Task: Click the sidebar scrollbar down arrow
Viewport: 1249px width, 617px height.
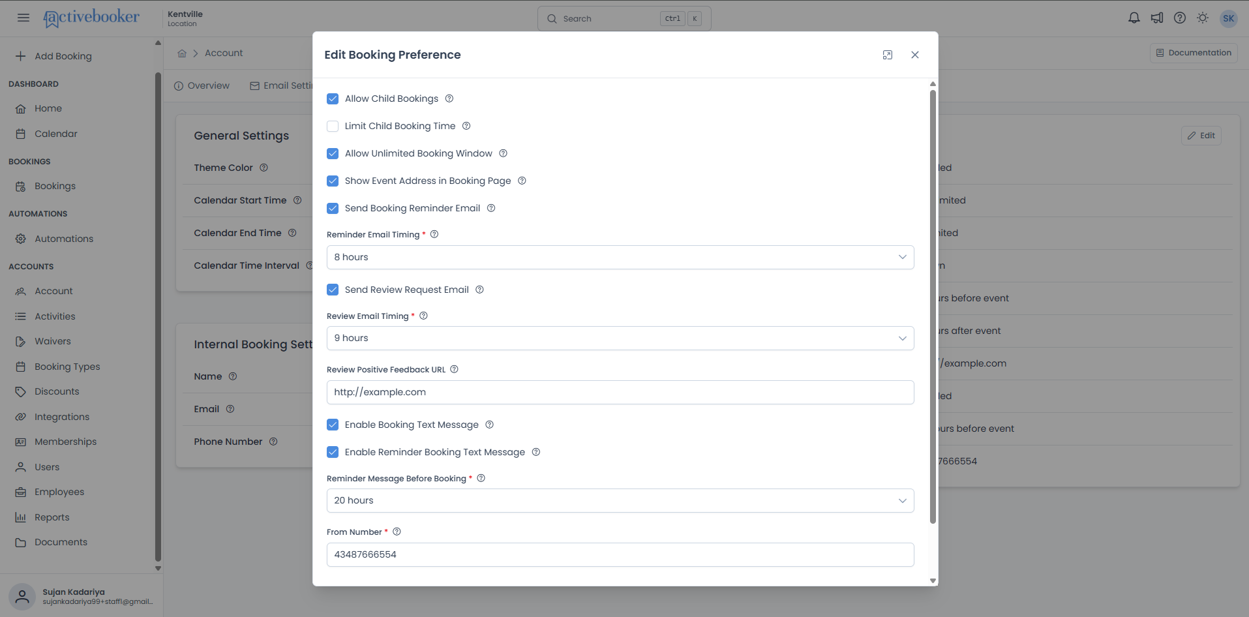Action: tap(158, 568)
